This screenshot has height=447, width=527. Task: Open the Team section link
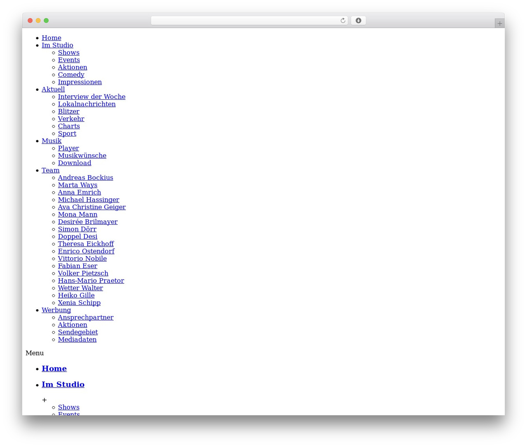tap(51, 170)
